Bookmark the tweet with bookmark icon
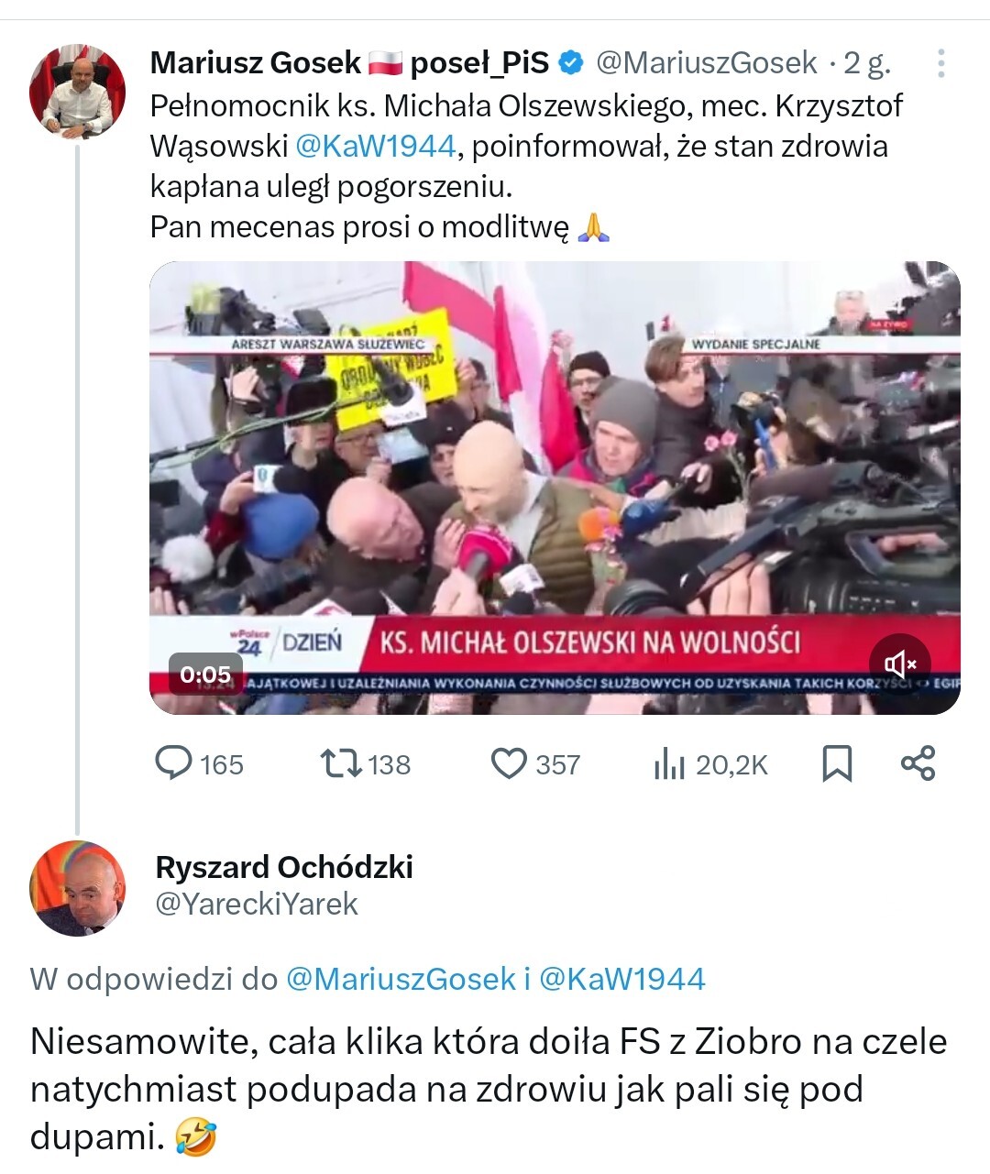Viewport: 990px width, 1174px height. tap(836, 763)
